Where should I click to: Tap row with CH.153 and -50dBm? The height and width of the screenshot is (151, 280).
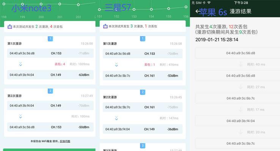(50, 127)
